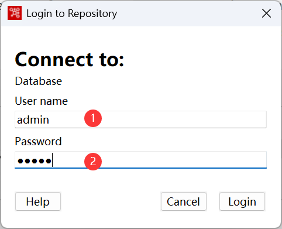
Task: Click empty space right of marker 2 in Password field
Action: (x=184, y=160)
